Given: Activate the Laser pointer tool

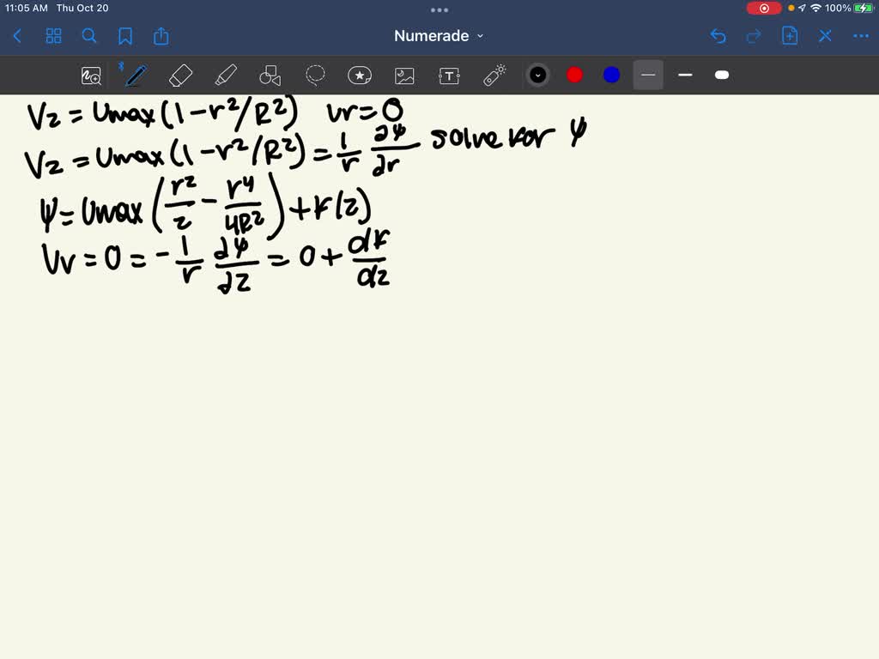Looking at the screenshot, I should point(494,76).
